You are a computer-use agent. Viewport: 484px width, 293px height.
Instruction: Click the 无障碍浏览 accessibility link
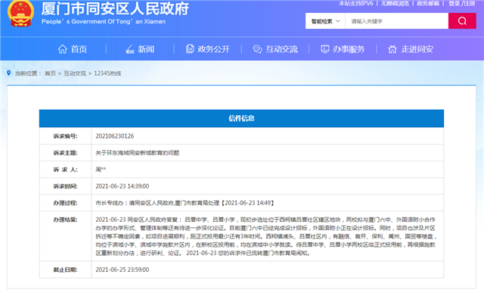click(395, 3)
